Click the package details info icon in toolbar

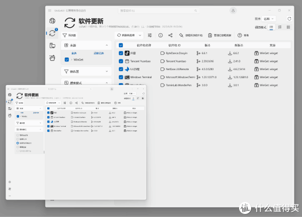click(161, 35)
